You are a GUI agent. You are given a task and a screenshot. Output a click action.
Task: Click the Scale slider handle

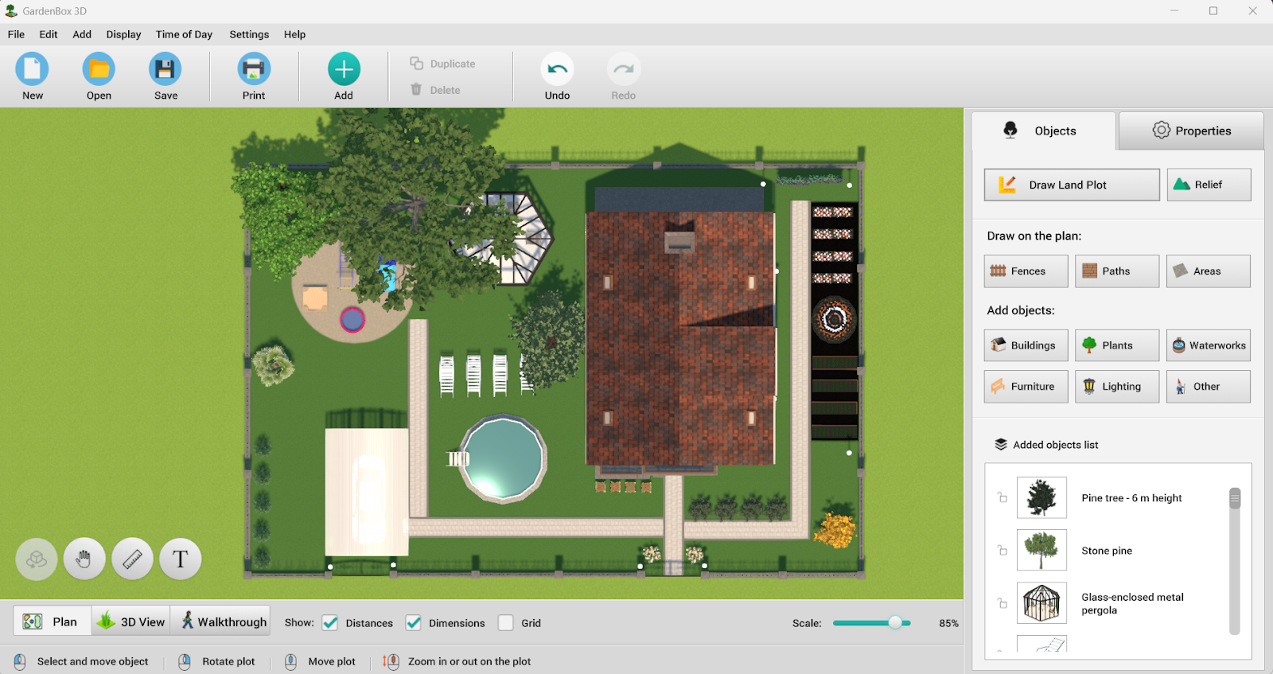coord(896,623)
